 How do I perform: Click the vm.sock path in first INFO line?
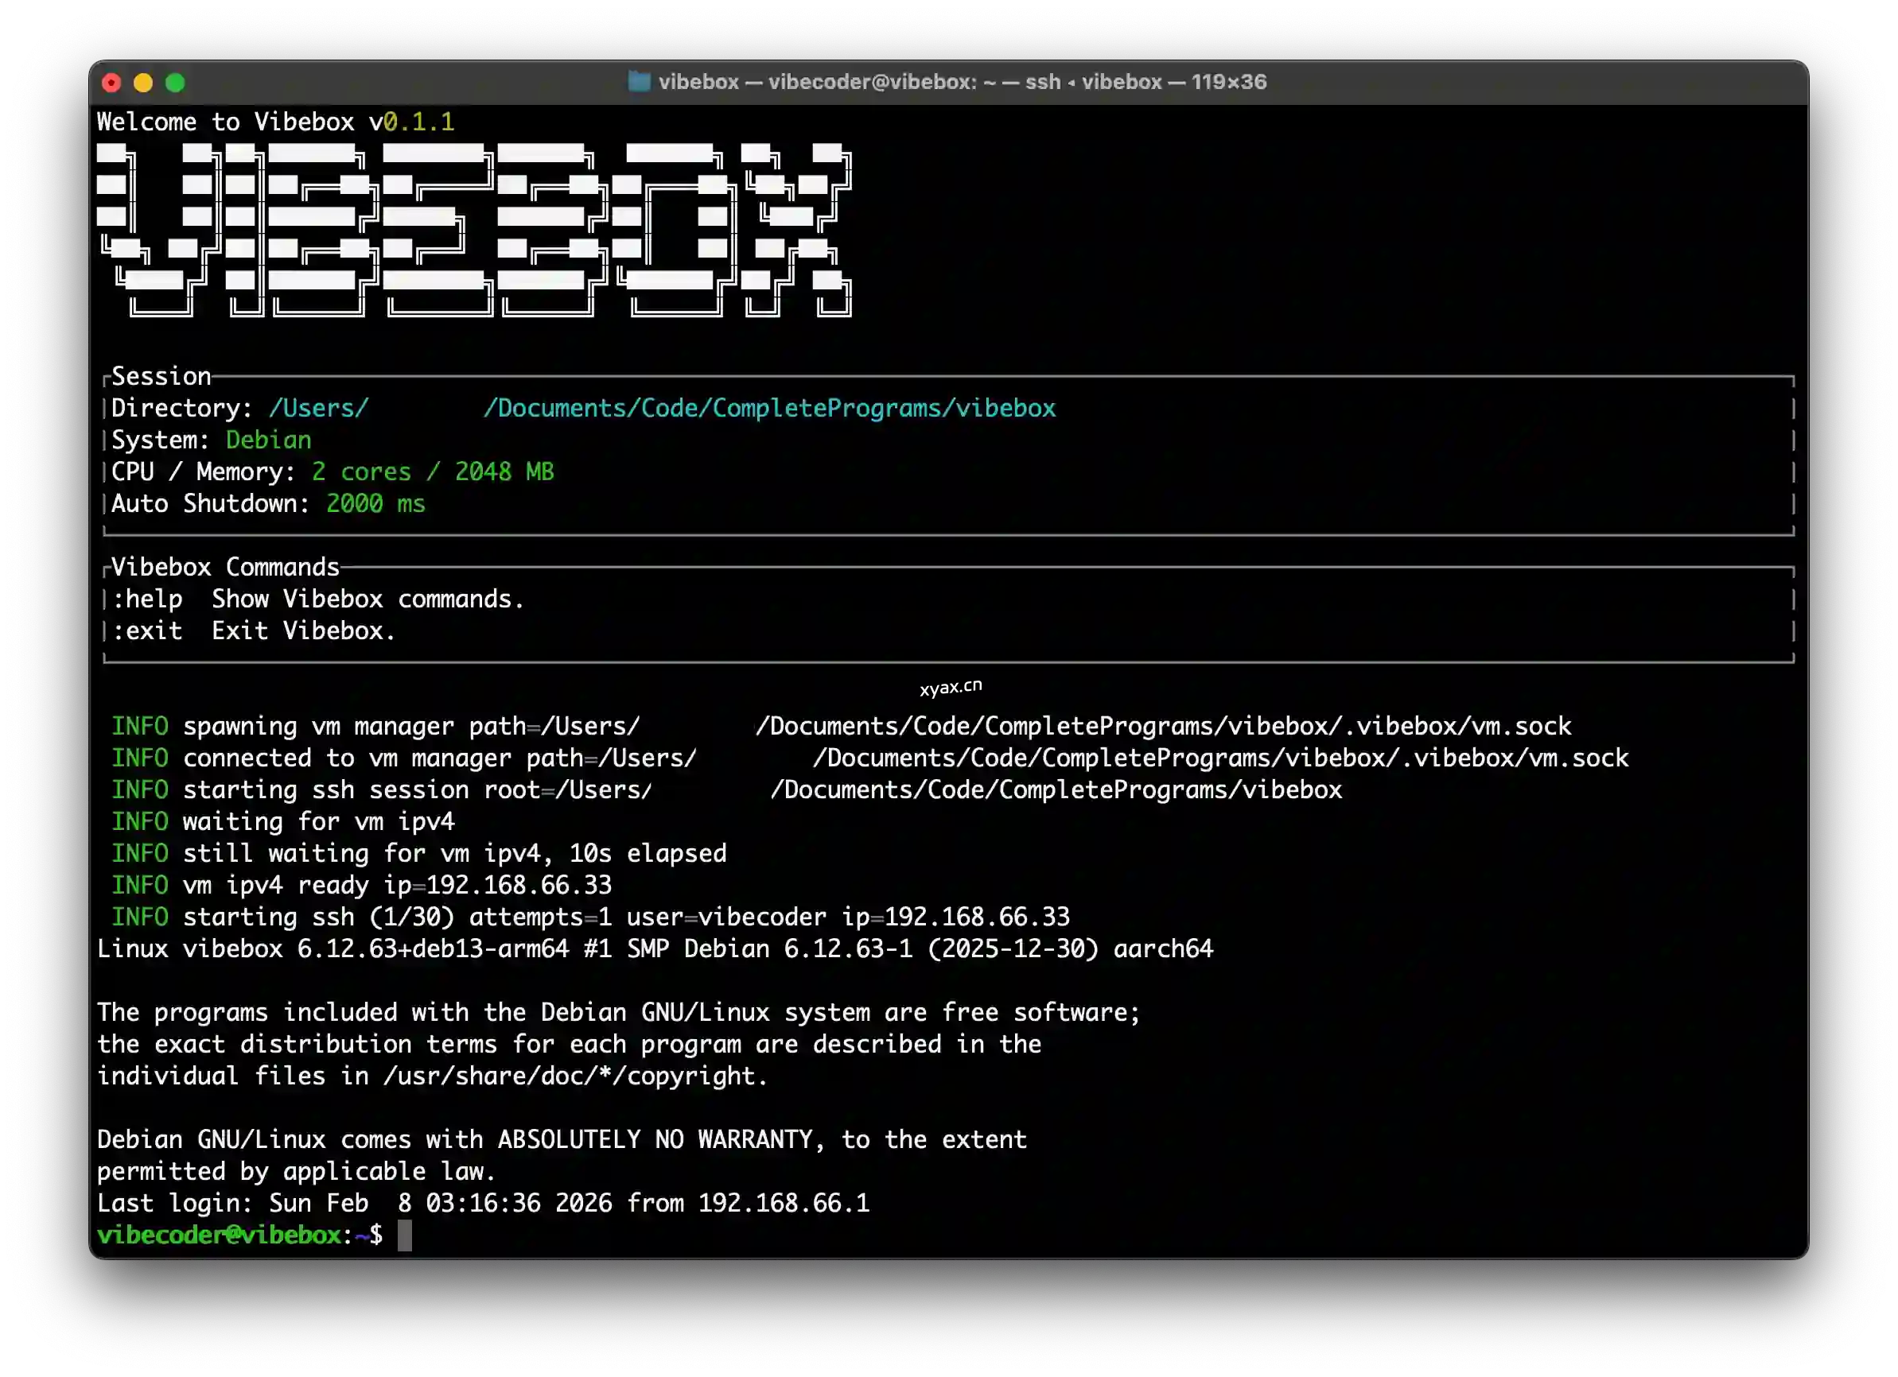tap(1521, 726)
